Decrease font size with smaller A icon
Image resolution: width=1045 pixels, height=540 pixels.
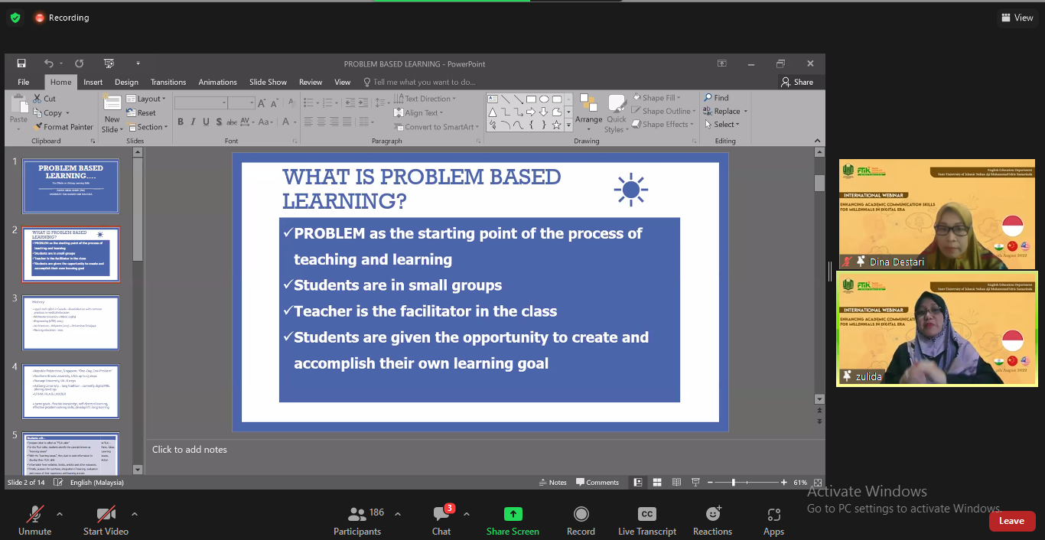(x=275, y=102)
